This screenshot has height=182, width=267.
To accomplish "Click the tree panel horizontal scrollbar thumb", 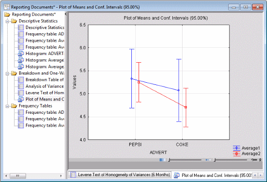I will 18,176.
